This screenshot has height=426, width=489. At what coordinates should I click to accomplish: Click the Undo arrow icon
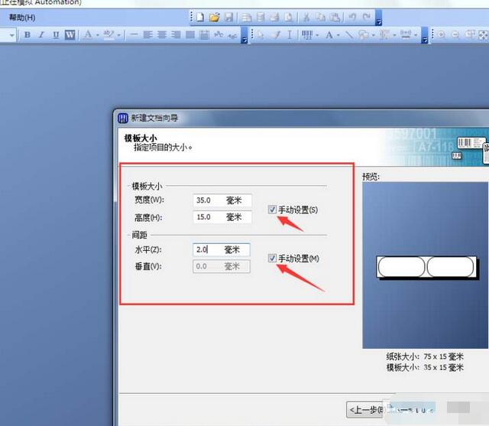[x=352, y=17]
